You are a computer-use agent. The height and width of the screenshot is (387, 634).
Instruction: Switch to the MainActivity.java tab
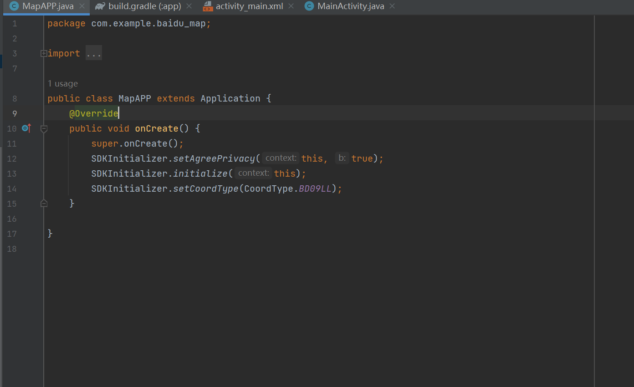351,6
